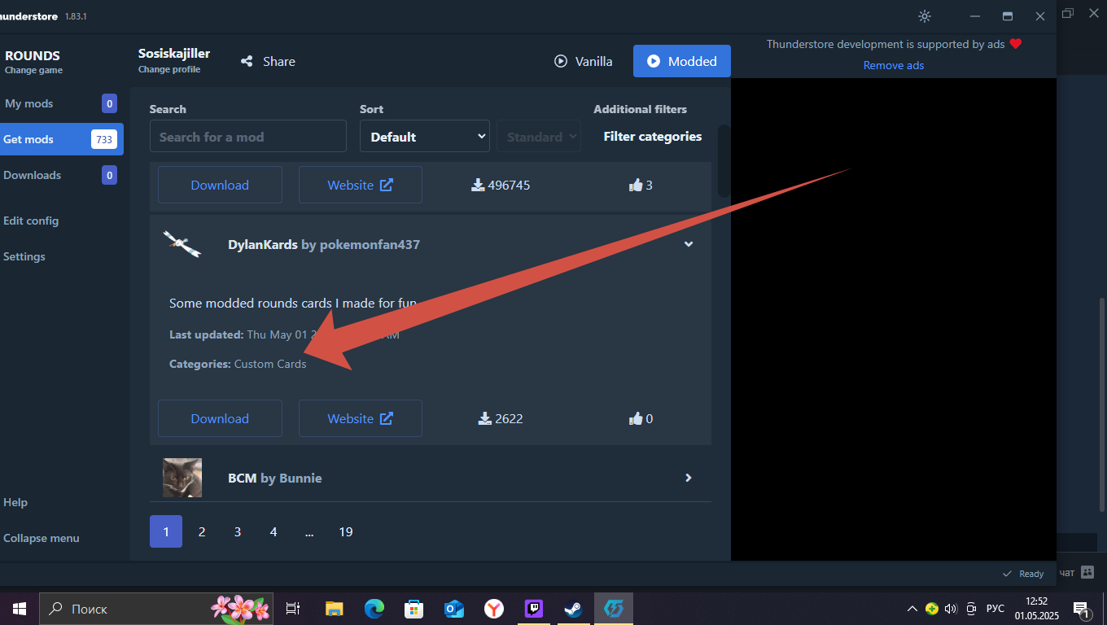Open Outlook from the taskbar
The width and height of the screenshot is (1107, 625).
(x=453, y=609)
